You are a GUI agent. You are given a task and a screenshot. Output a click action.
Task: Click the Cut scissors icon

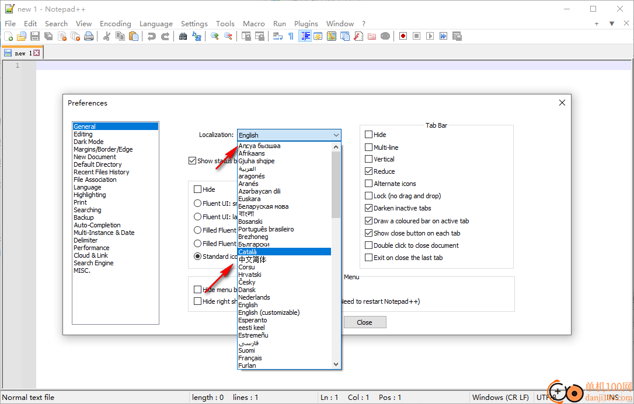[x=107, y=36]
